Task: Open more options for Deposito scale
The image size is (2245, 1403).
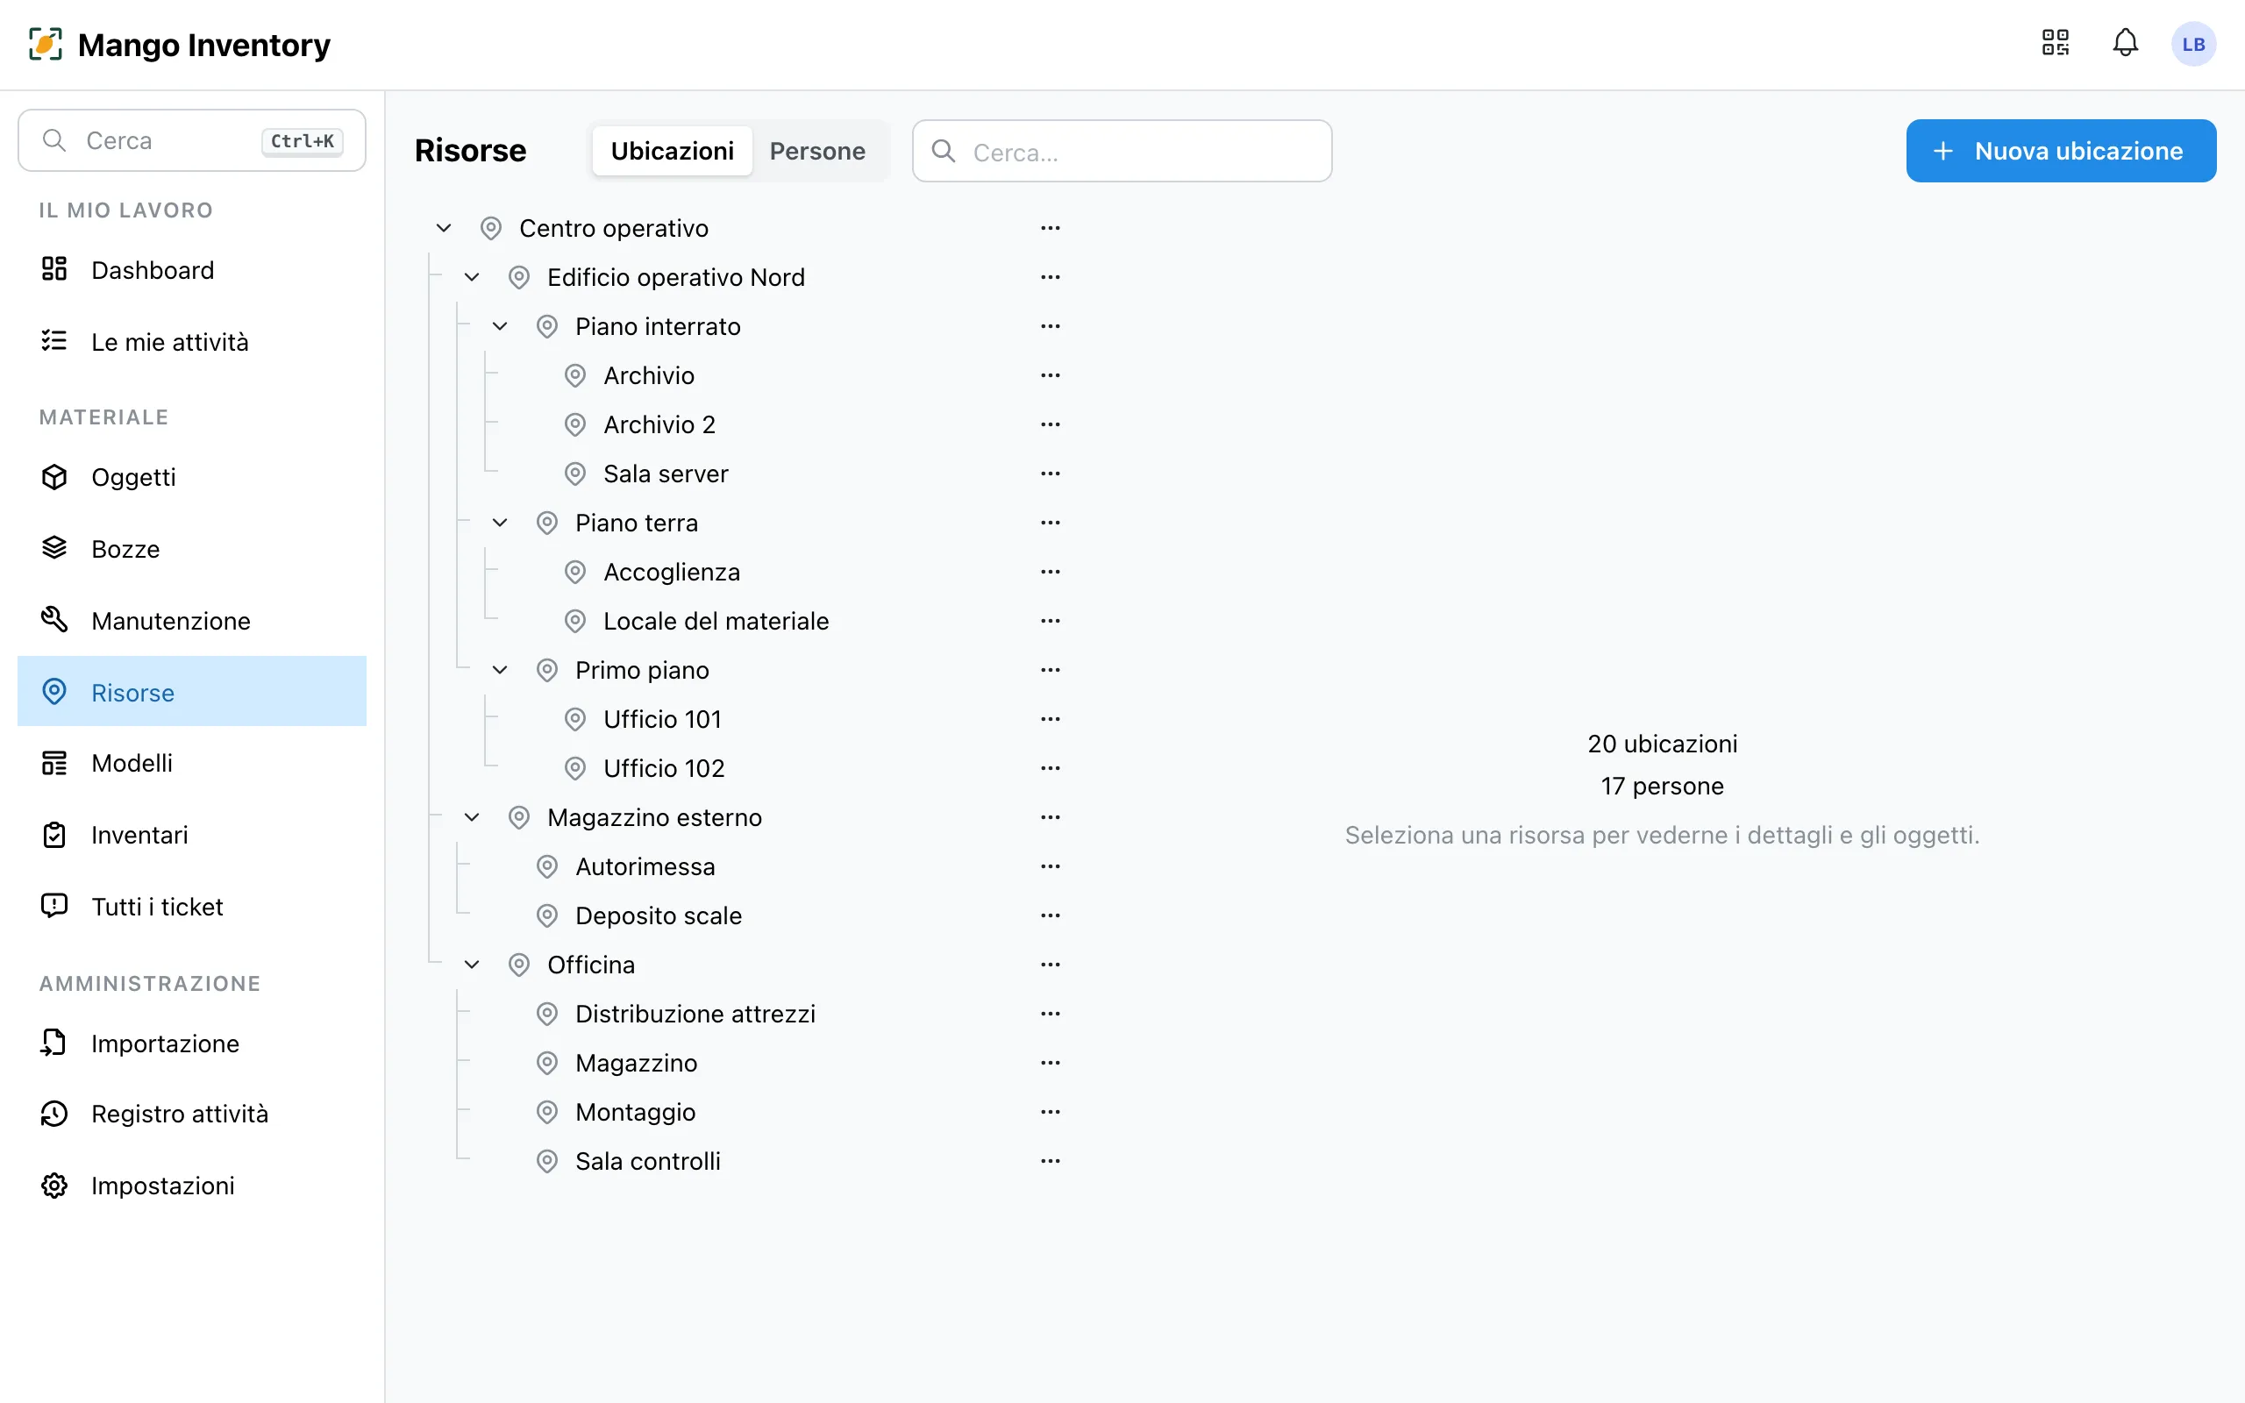Action: pos(1050,915)
